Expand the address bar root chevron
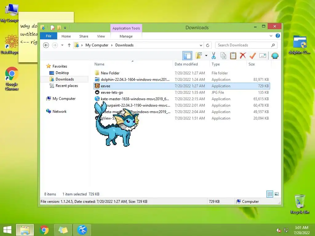 [x=82, y=45]
